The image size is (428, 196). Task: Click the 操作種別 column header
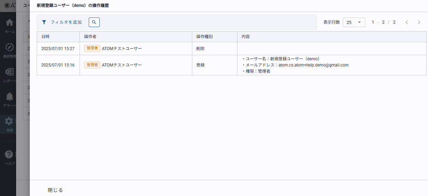coord(204,37)
